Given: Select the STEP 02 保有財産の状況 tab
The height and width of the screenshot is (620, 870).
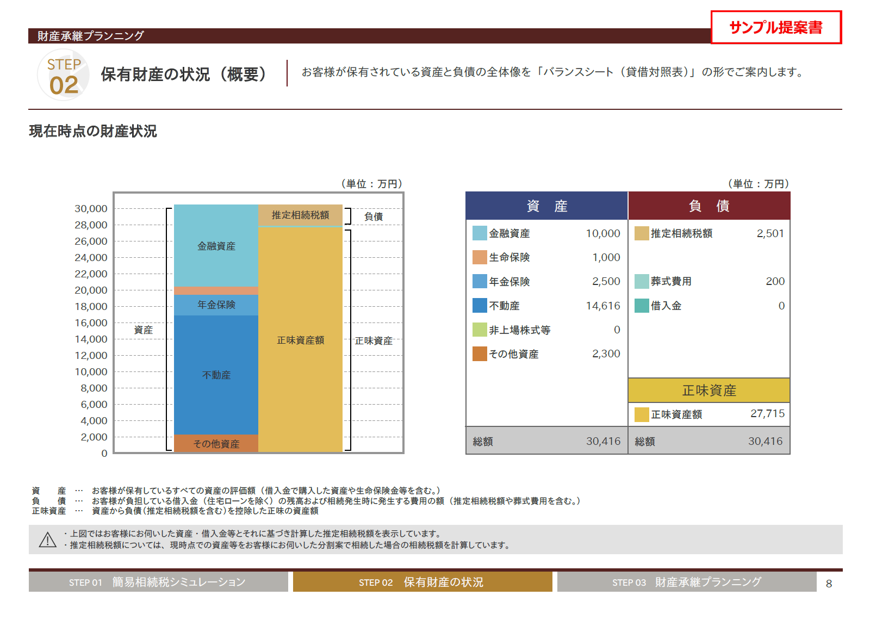Looking at the screenshot, I should (x=422, y=582).
